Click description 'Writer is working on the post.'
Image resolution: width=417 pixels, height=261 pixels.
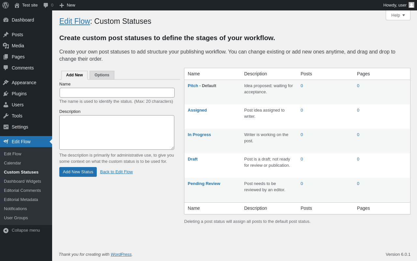tap(266, 138)
